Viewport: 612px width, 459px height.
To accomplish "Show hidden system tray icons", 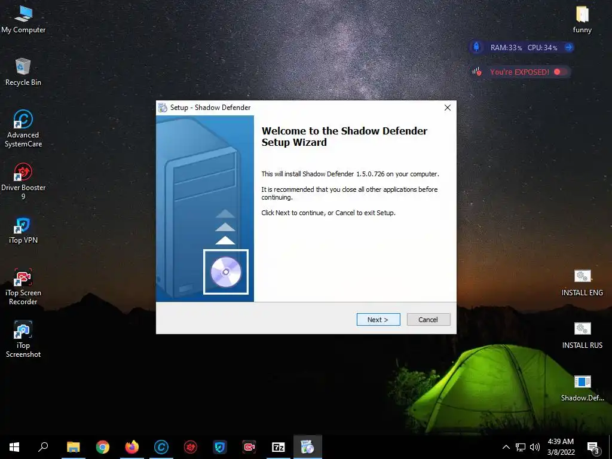I will [506, 447].
